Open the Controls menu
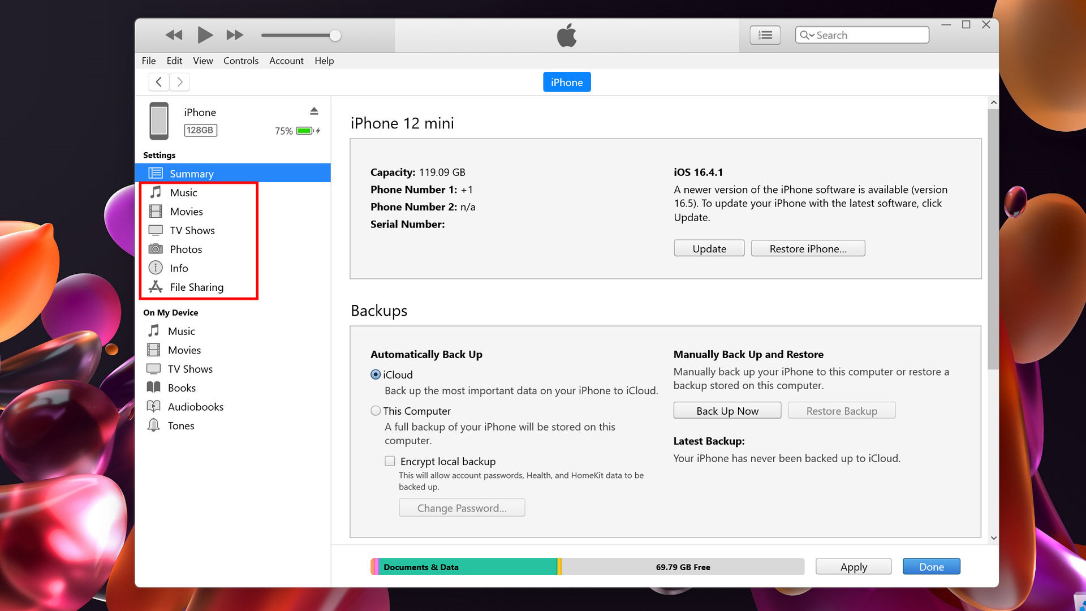 pos(241,61)
